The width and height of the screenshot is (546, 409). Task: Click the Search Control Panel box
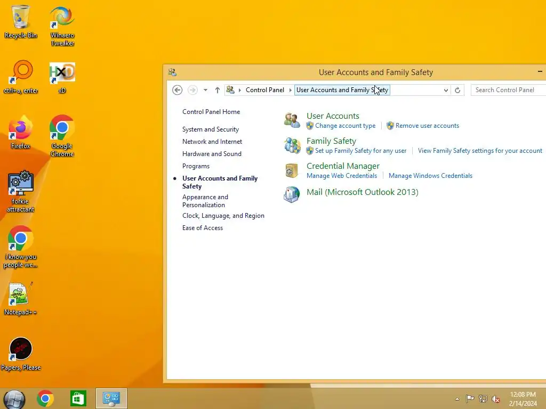[x=508, y=90]
